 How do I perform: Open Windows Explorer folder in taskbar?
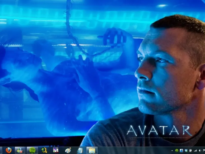point(92,150)
